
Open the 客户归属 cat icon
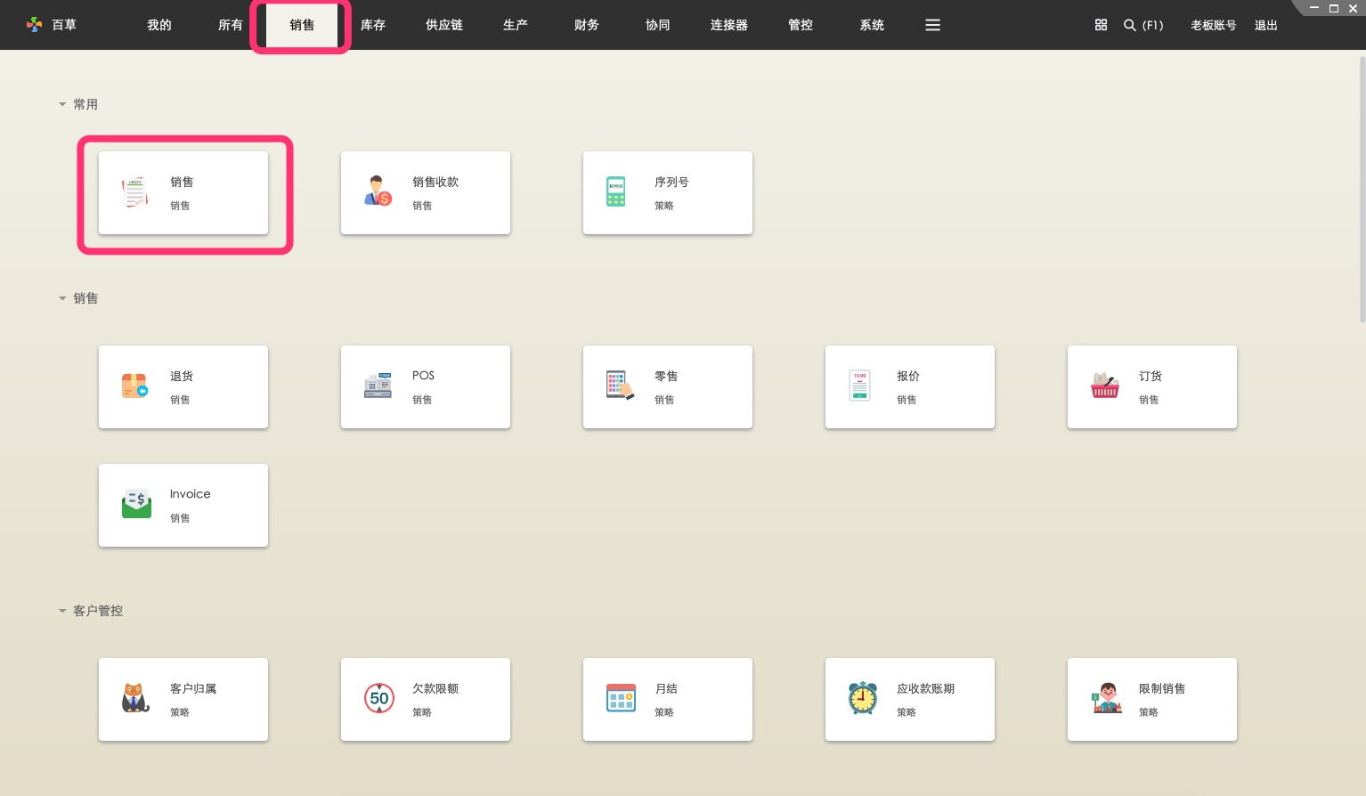(135, 699)
